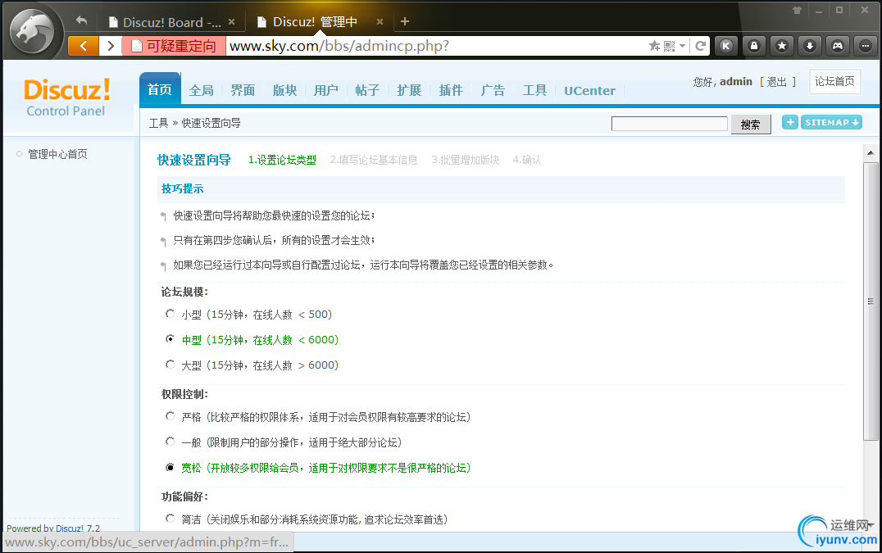Open the UCenter menu tab
The image size is (882, 553).
[589, 90]
